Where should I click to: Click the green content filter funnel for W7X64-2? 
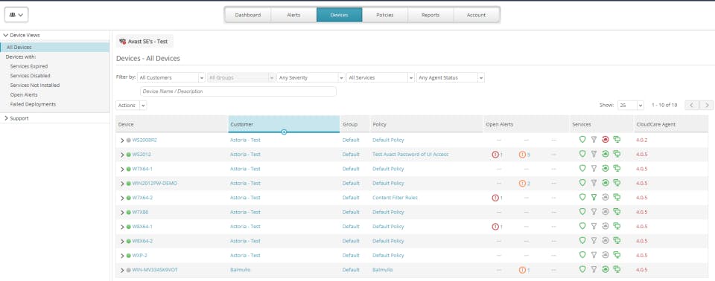coord(594,197)
